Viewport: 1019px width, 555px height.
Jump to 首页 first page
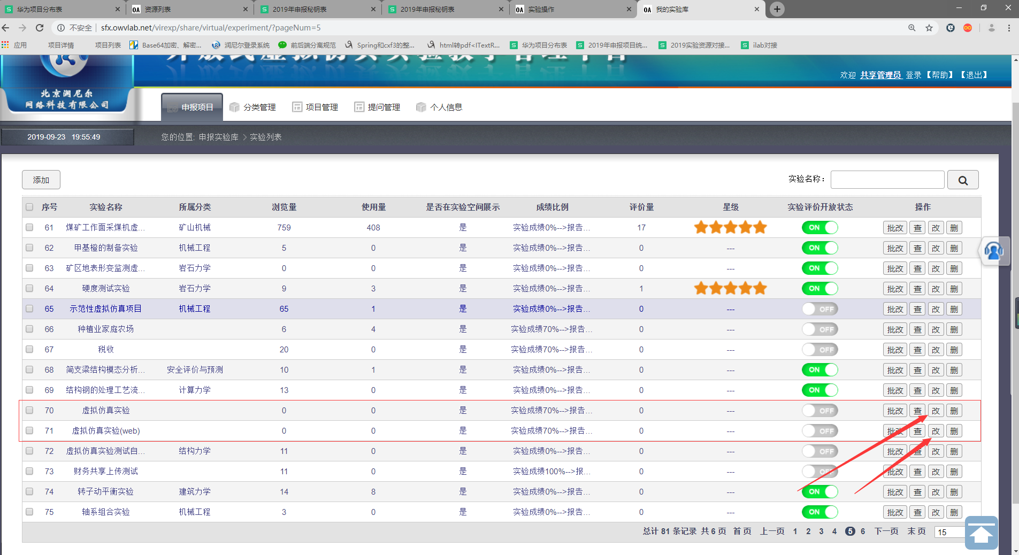pyautogui.click(x=742, y=531)
